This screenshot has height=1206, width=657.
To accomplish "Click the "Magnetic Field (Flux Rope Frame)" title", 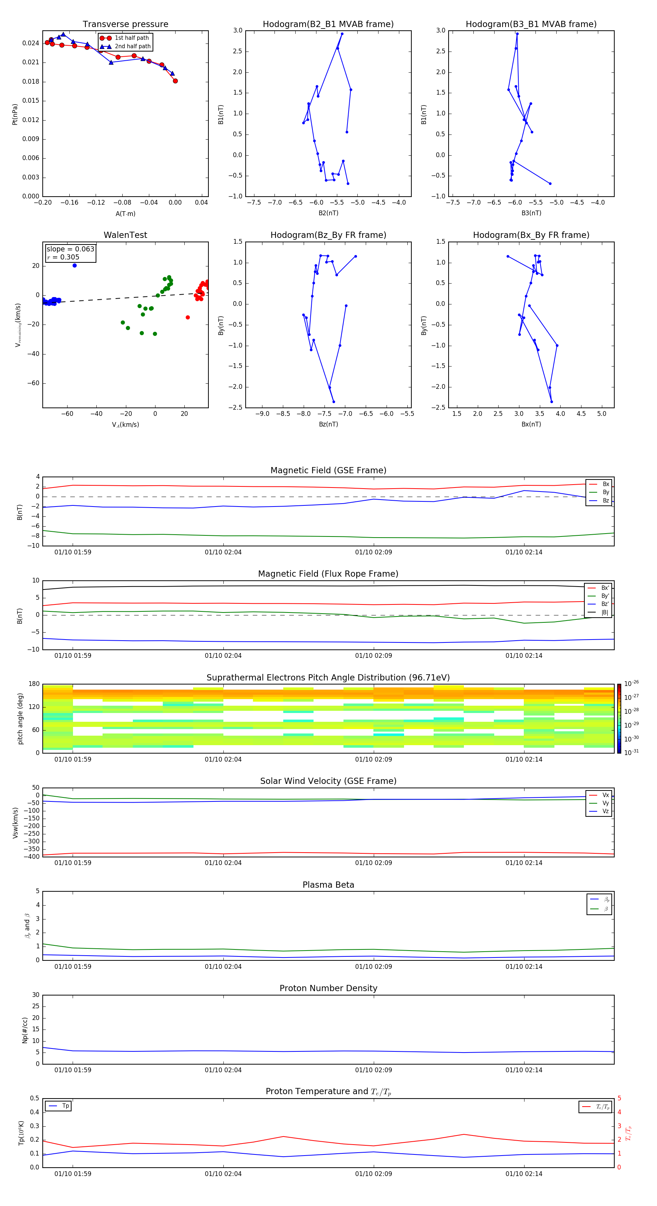I will [x=328, y=574].
